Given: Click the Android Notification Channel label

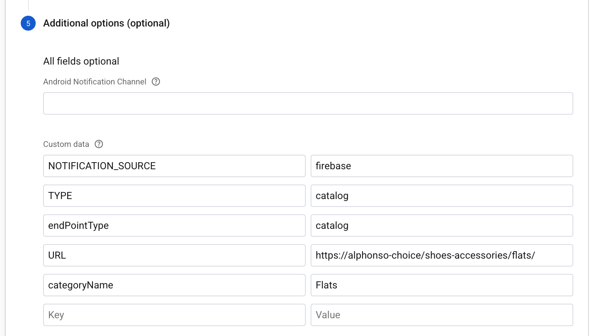Looking at the screenshot, I should pyautogui.click(x=95, y=82).
